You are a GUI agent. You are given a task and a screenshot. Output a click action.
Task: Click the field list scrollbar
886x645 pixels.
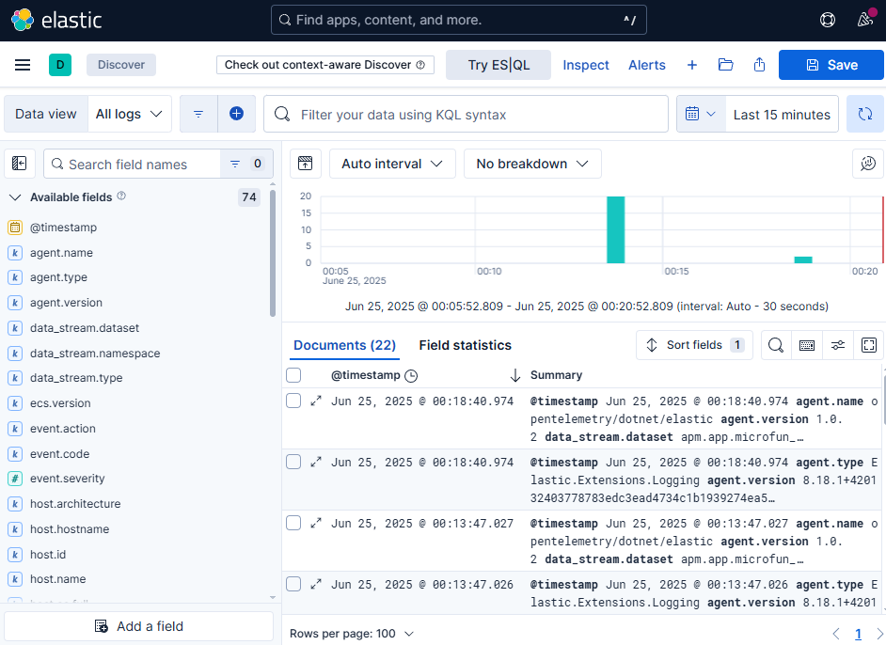coord(273,253)
